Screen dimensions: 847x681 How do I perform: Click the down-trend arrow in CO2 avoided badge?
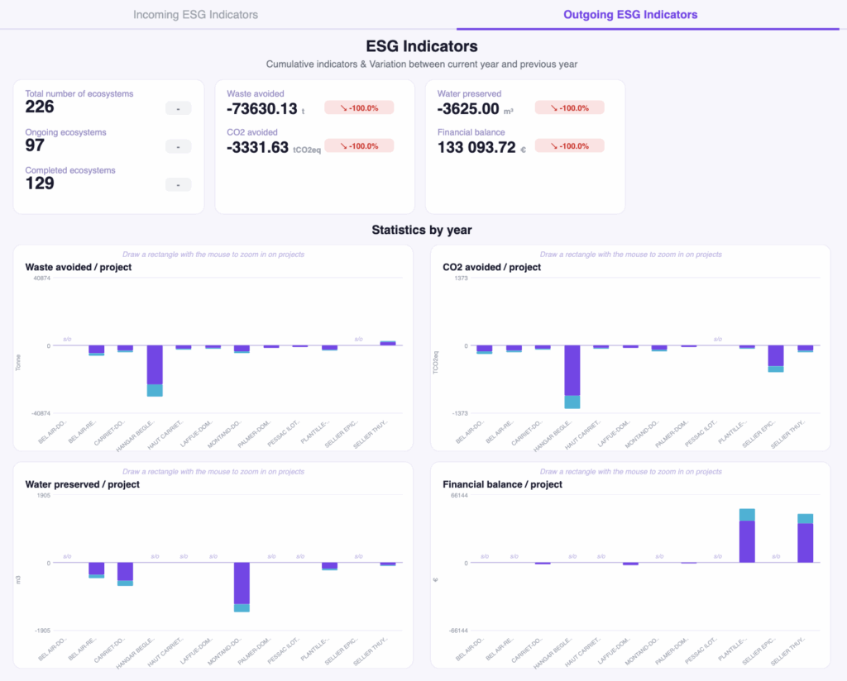(x=333, y=145)
